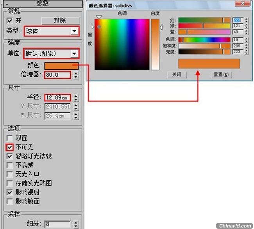Click the 重置 reset button
254x229 pixels.
222,75
